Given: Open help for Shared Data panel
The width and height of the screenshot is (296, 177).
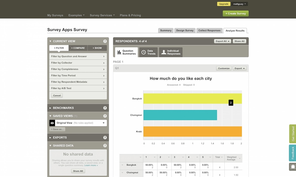Looking at the screenshot, I should [x=105, y=146].
